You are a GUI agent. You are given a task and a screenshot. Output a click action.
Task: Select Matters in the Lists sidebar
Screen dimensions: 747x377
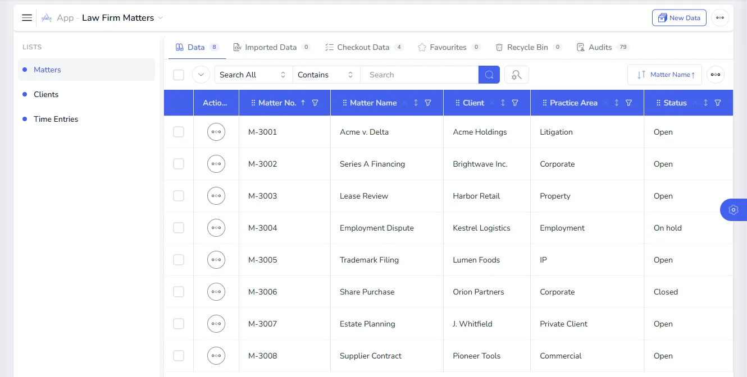[x=86, y=70]
